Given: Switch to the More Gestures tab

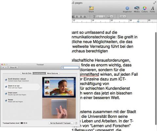Looking at the screenshot, I should coord(53,73).
